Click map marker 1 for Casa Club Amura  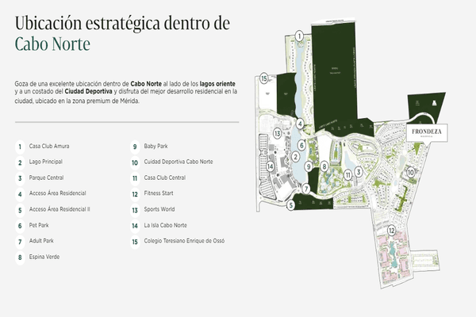299,35
